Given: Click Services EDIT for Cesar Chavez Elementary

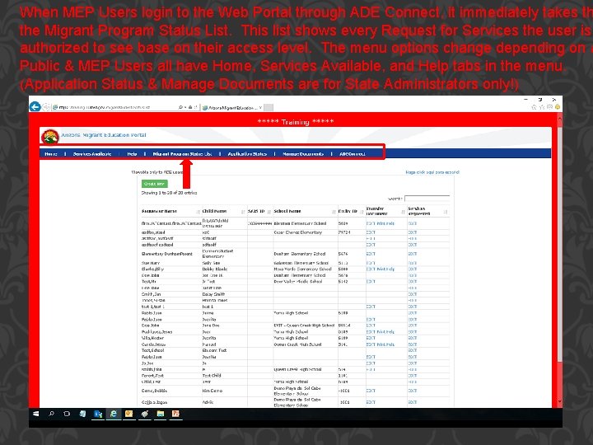Looking at the screenshot, I should pyautogui.click(x=413, y=232).
